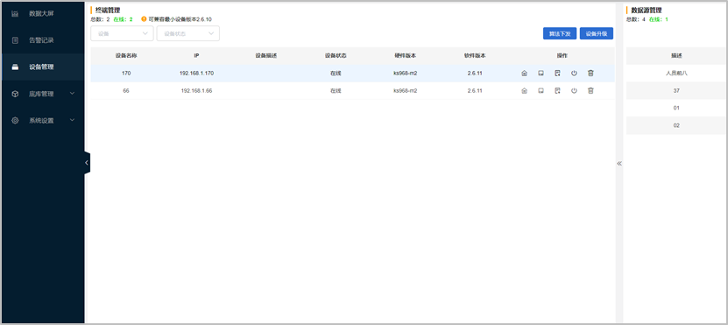
Task: Click the document edit icon for device 66
Action: (557, 91)
